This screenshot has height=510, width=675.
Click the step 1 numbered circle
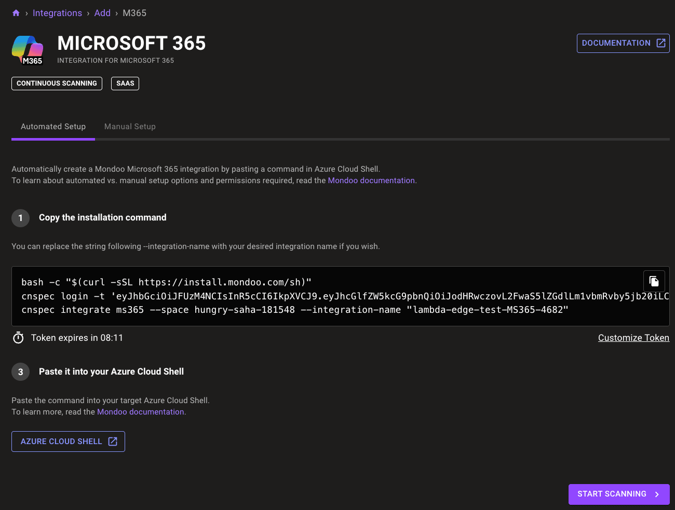[20, 218]
